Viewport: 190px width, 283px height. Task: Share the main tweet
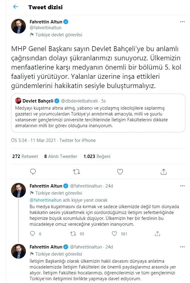tap(164, 172)
